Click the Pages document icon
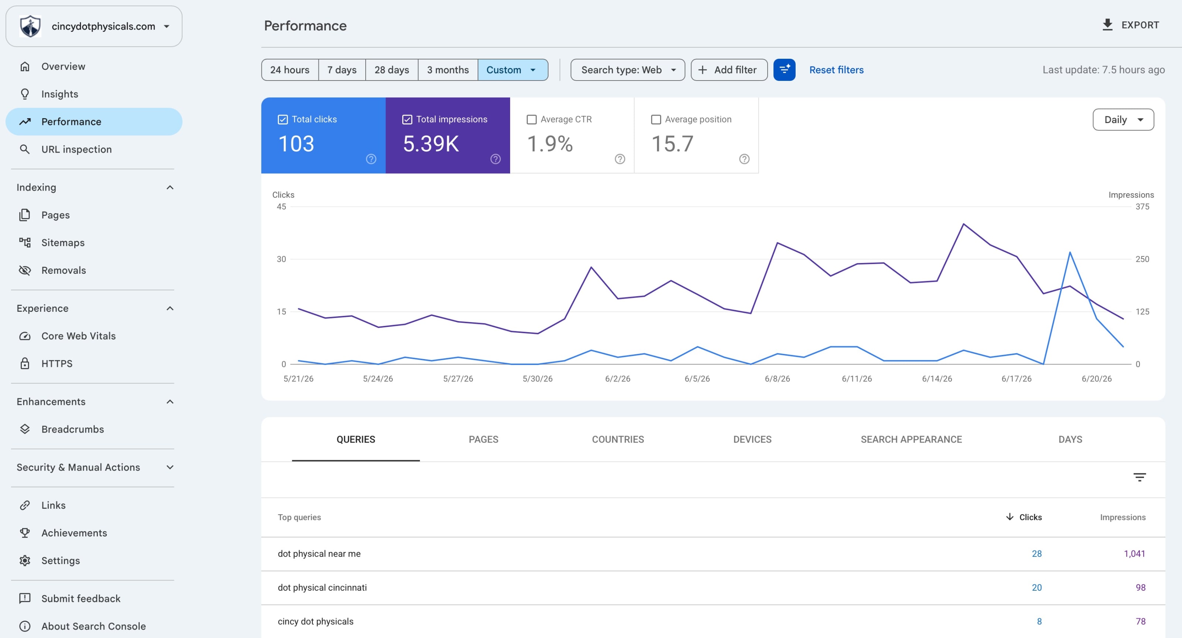Viewport: 1182px width, 638px height. coord(25,215)
